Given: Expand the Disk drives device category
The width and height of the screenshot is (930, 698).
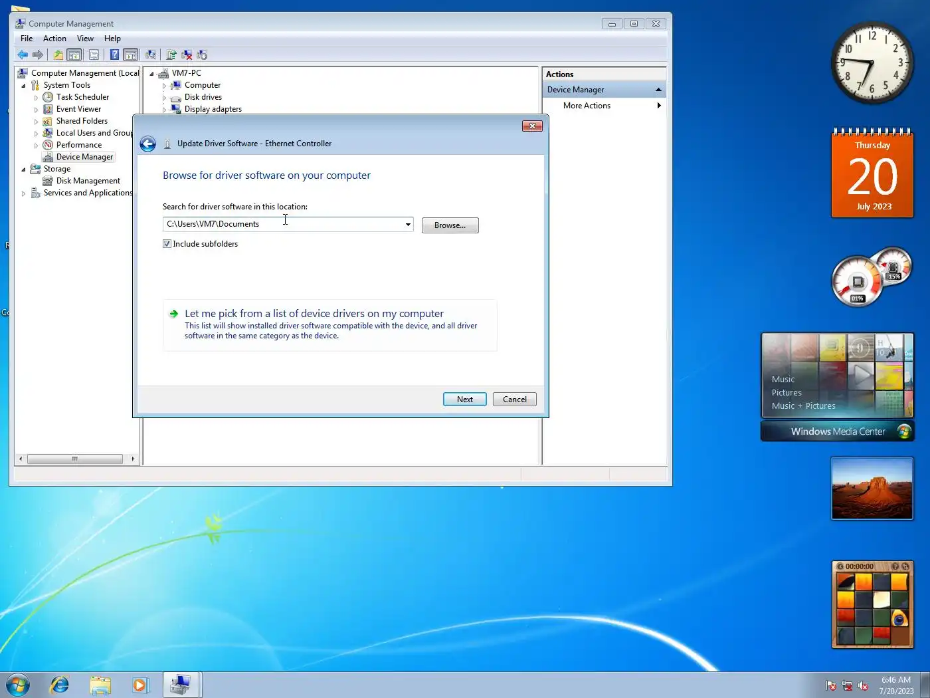Looking at the screenshot, I should click(x=165, y=98).
